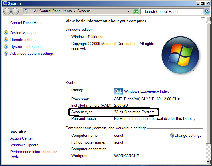This screenshot has height=166, width=212.
Task: Click the Search Control Panel input field
Action: [172, 11]
